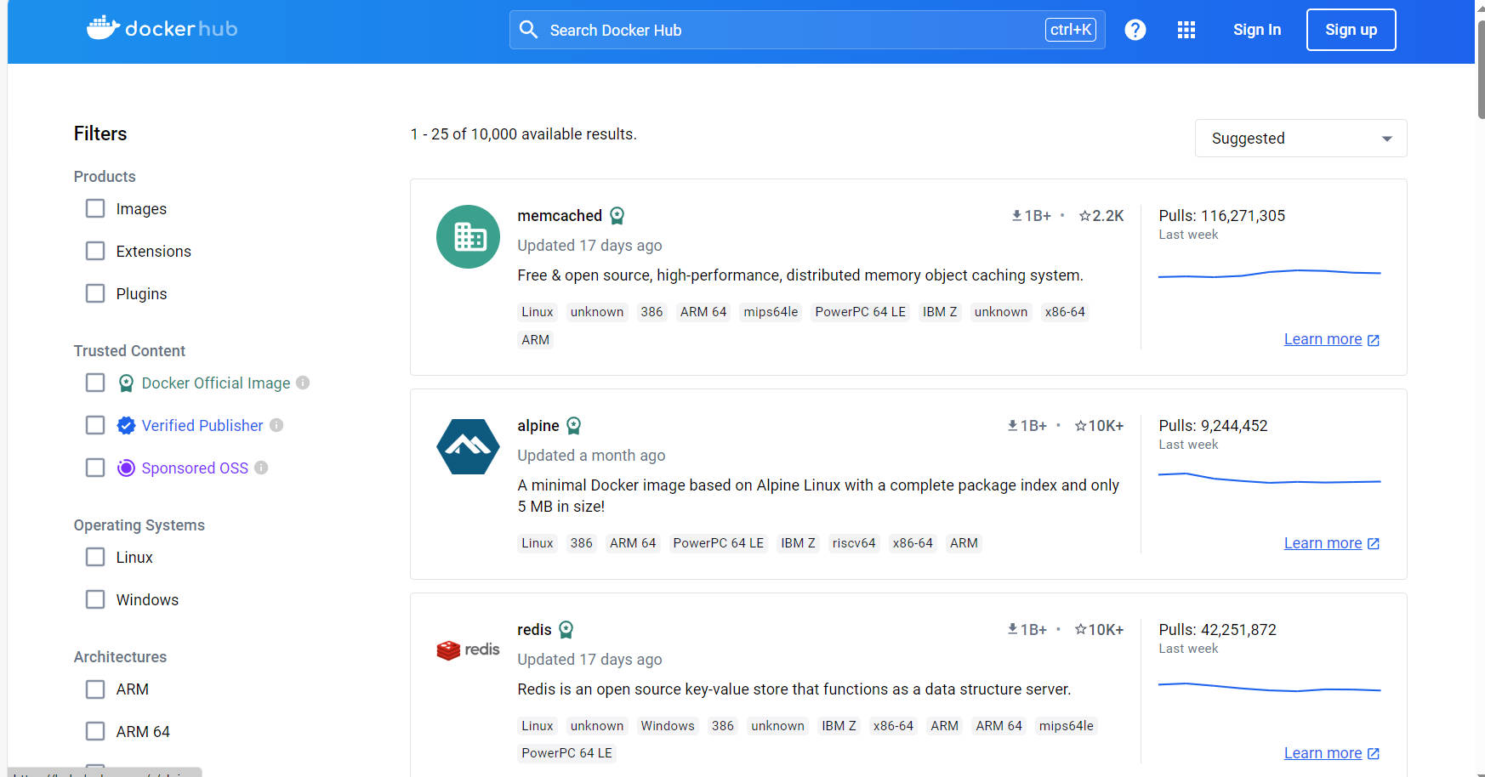This screenshot has height=777, width=1485.
Task: Check the Docker Official Image filter
Action: tap(95, 383)
